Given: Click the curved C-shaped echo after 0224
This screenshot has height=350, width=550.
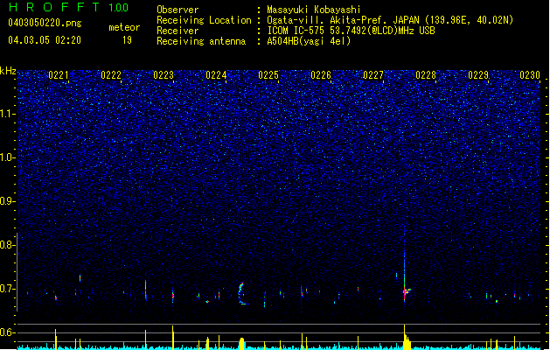Looking at the screenshot, I should point(242,293).
